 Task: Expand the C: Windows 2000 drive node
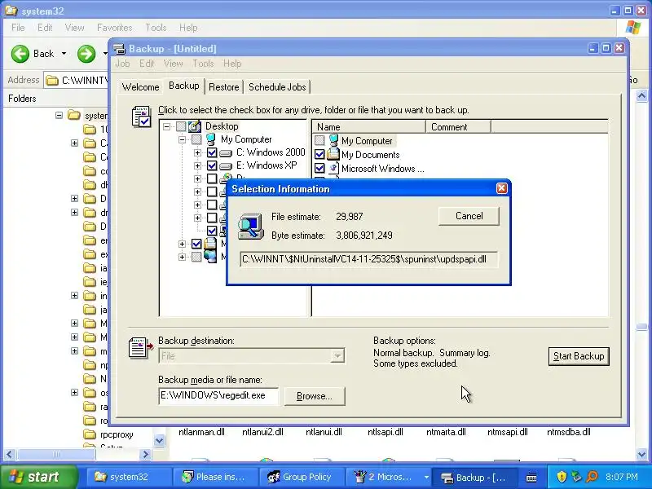(x=197, y=152)
